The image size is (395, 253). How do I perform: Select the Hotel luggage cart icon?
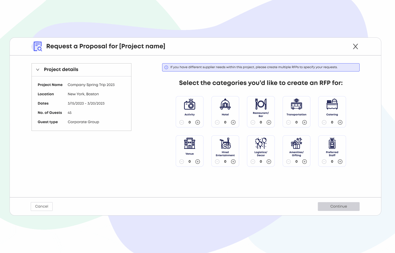pyautogui.click(x=225, y=104)
